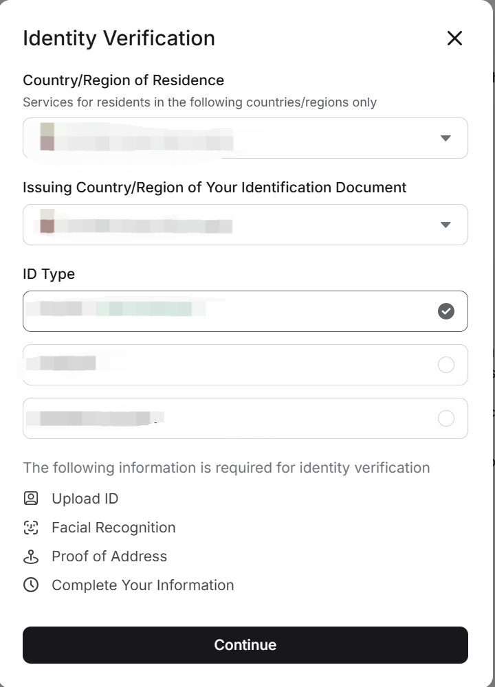Close the Identity Verification dialog
The image size is (495, 687).
pos(454,38)
